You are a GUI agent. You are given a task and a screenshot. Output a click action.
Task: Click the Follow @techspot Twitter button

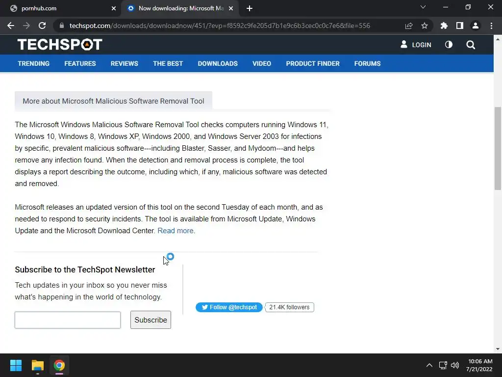click(229, 307)
